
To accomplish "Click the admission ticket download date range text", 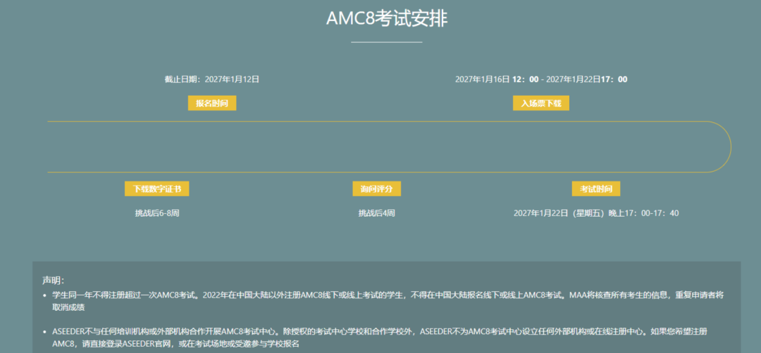I will [x=541, y=79].
